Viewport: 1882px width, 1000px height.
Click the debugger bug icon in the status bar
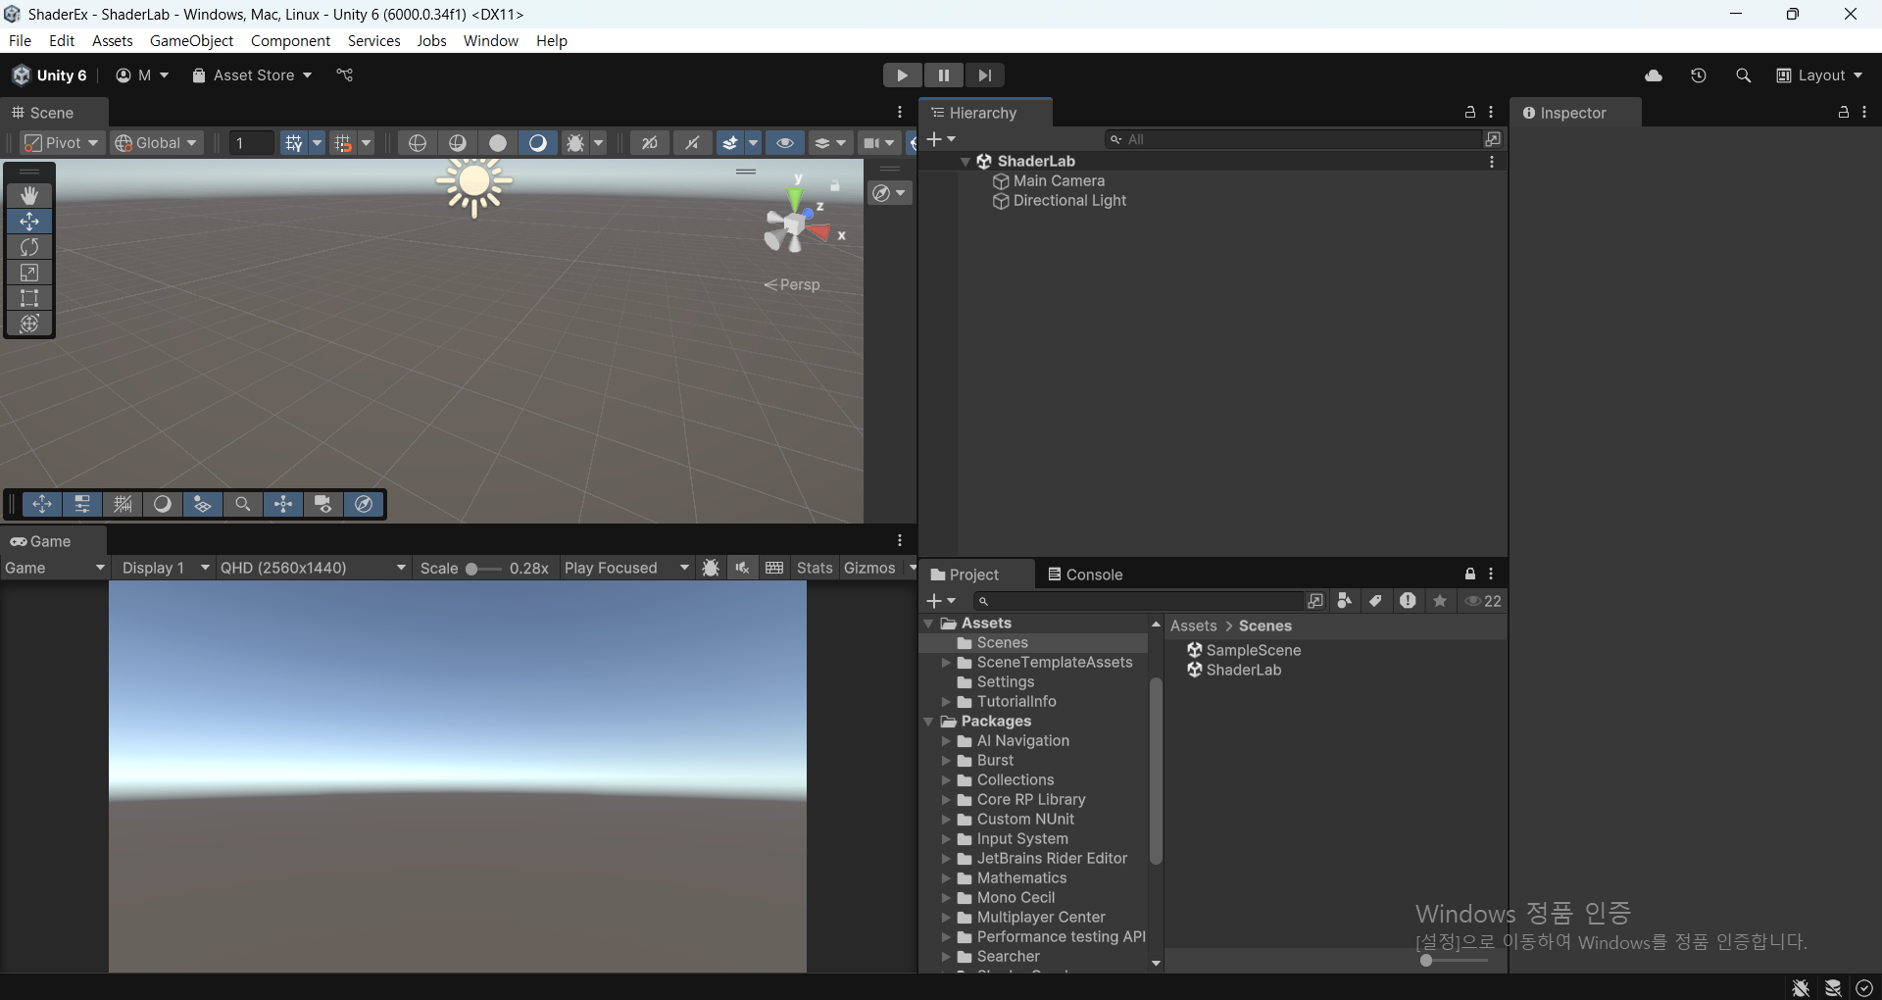click(x=1801, y=987)
